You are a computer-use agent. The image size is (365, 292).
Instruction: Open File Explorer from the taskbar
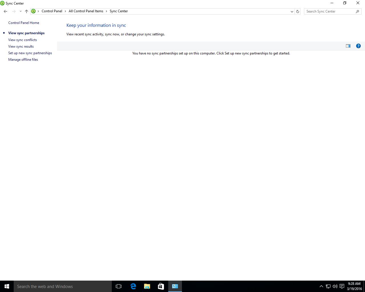[x=147, y=286]
